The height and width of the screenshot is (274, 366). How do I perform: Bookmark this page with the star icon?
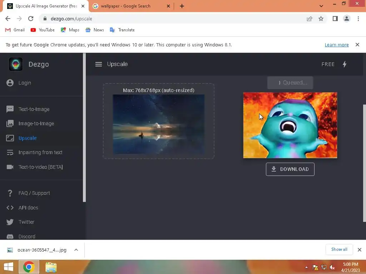click(321, 19)
